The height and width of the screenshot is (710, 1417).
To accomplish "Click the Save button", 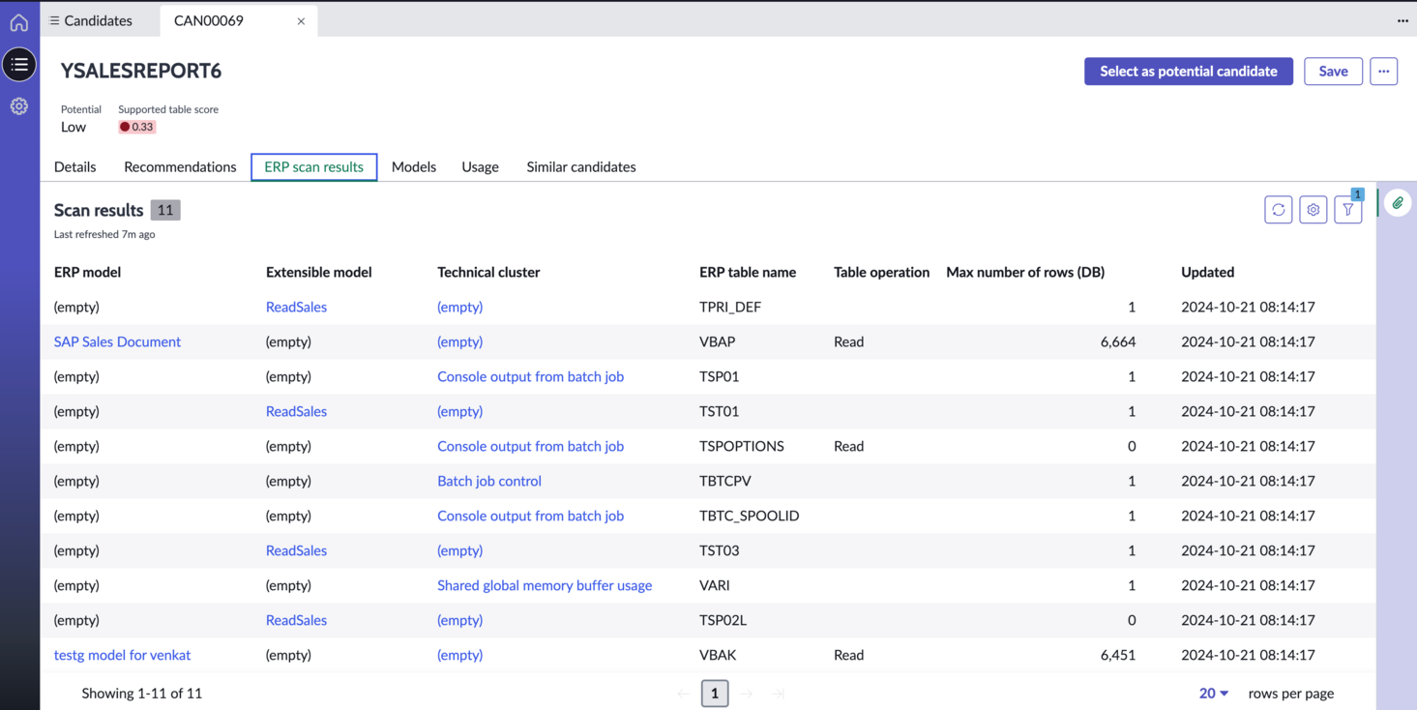I will click(1333, 71).
